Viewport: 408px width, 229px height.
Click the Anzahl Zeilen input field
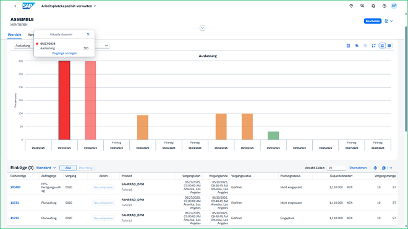tap(336, 168)
